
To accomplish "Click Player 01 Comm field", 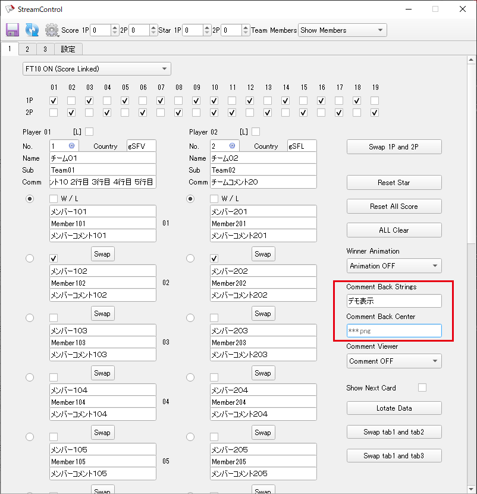I will [103, 182].
